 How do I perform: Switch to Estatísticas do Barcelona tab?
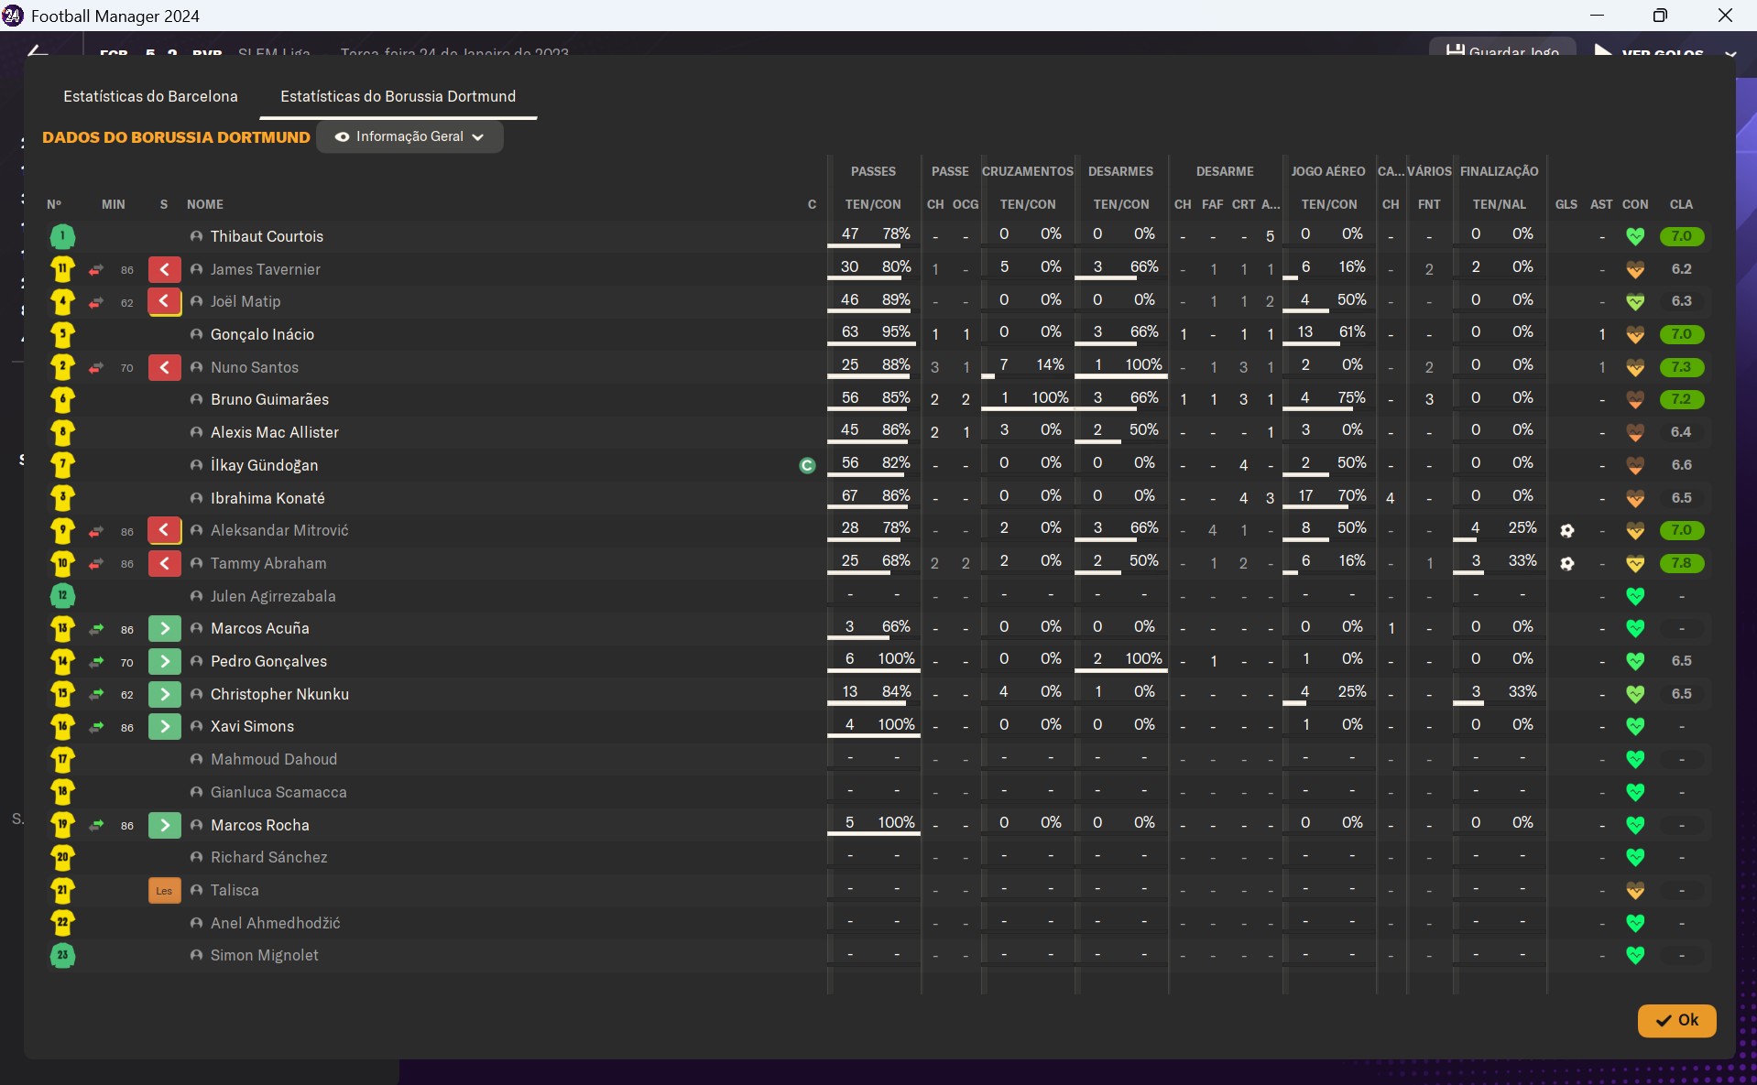(150, 96)
